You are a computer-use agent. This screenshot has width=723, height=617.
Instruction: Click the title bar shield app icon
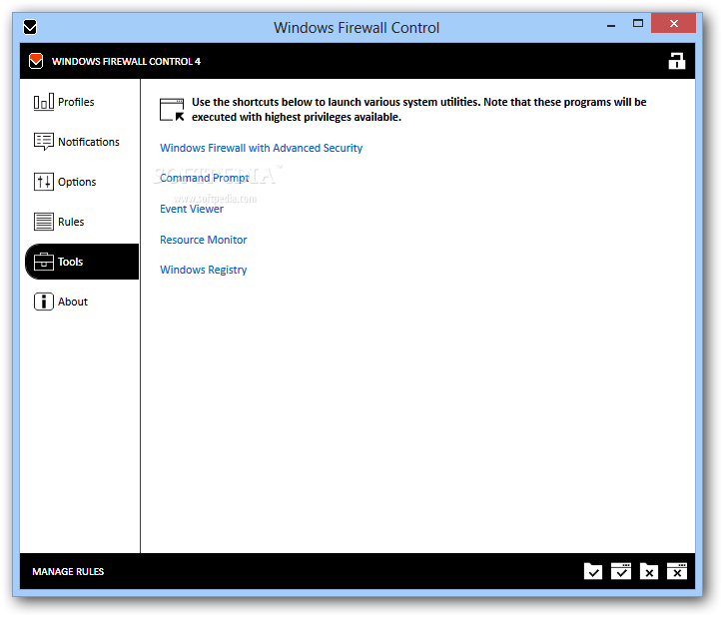[x=30, y=27]
